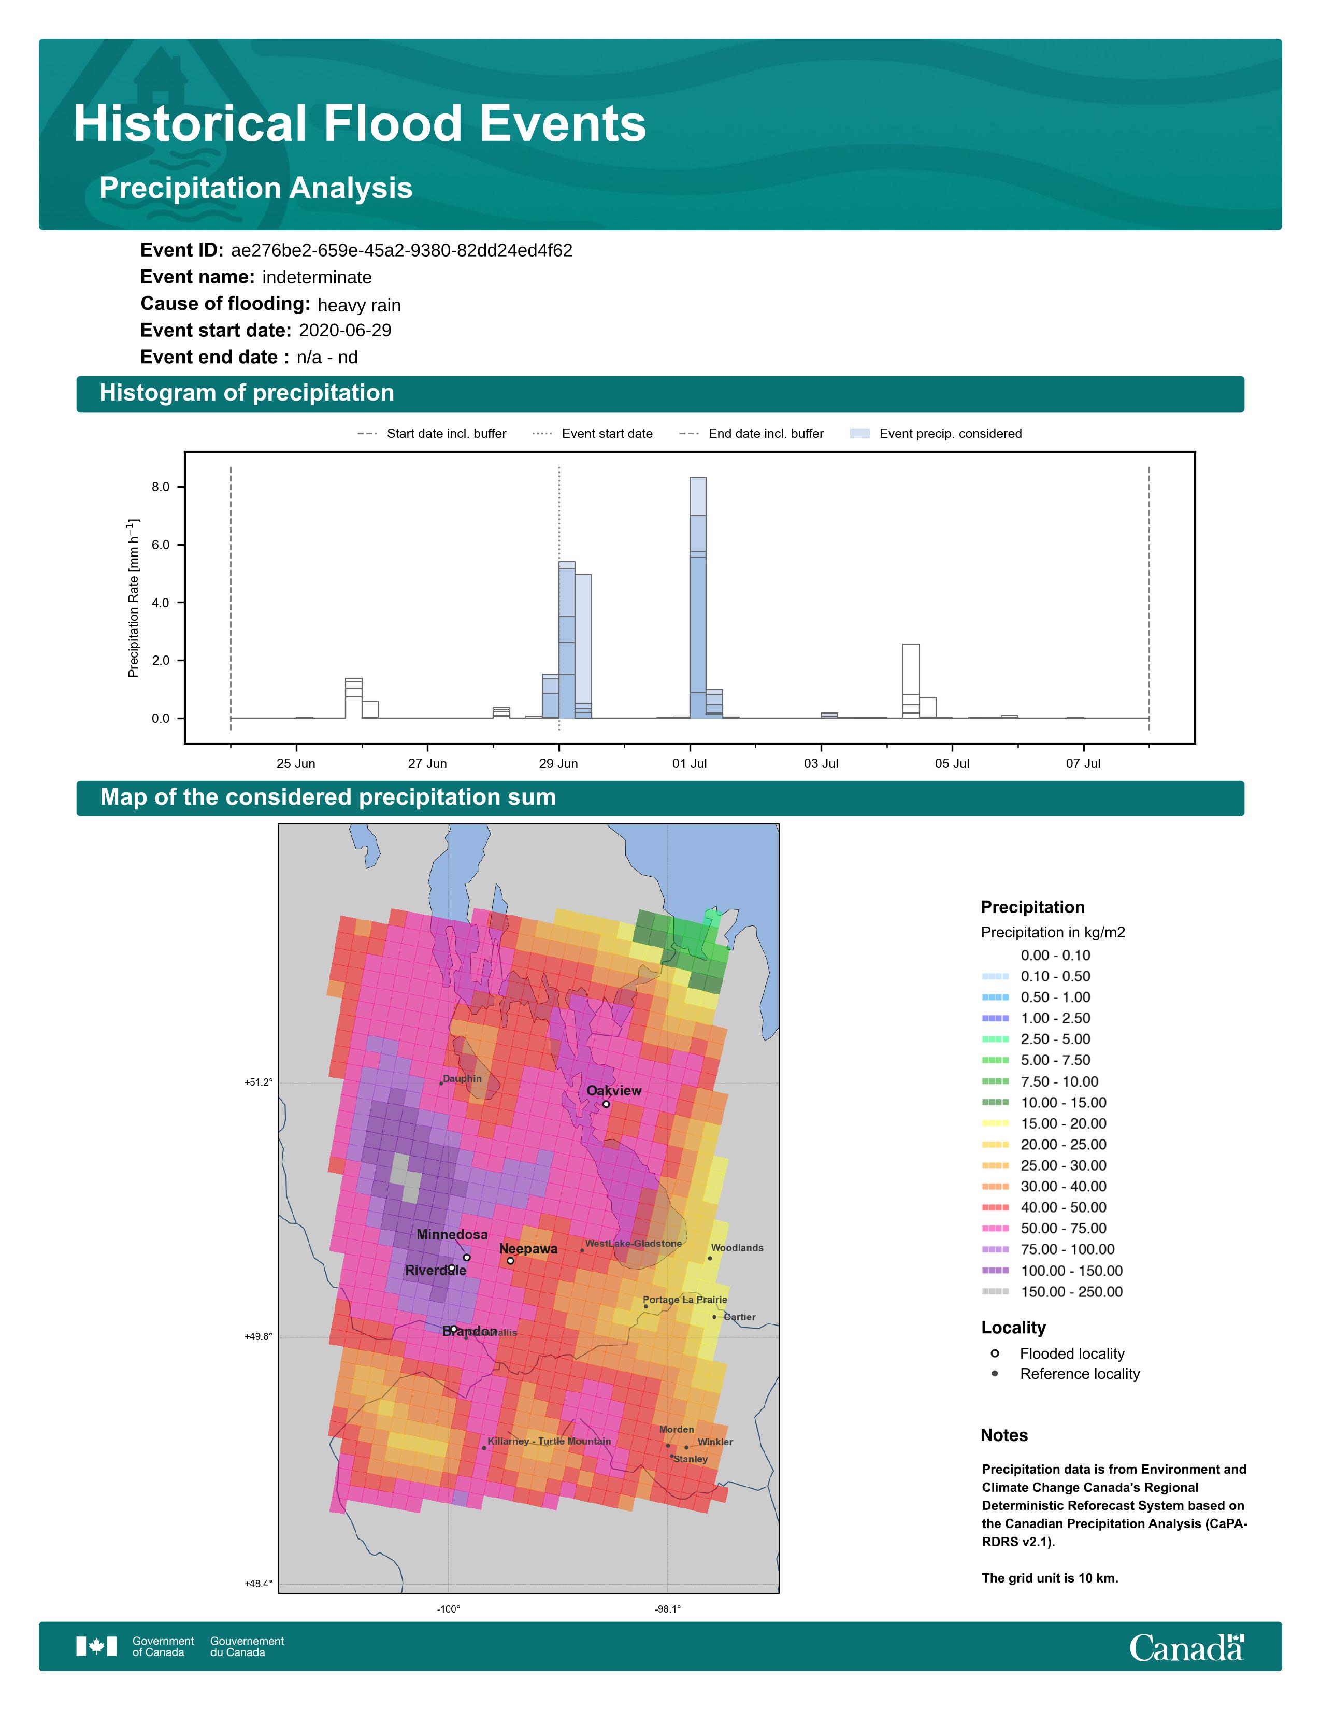Click the Minnedosa flooded locality marker
This screenshot has height=1710, width=1321.
(466, 1258)
